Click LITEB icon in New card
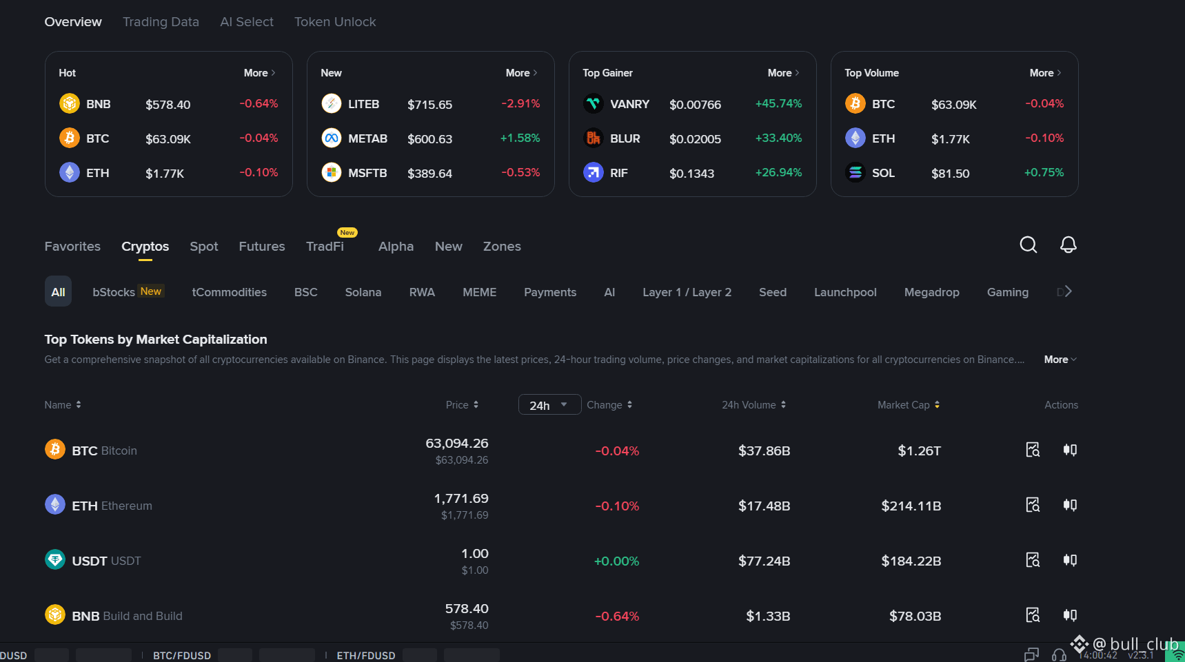The height and width of the screenshot is (662, 1185). tap(332, 103)
